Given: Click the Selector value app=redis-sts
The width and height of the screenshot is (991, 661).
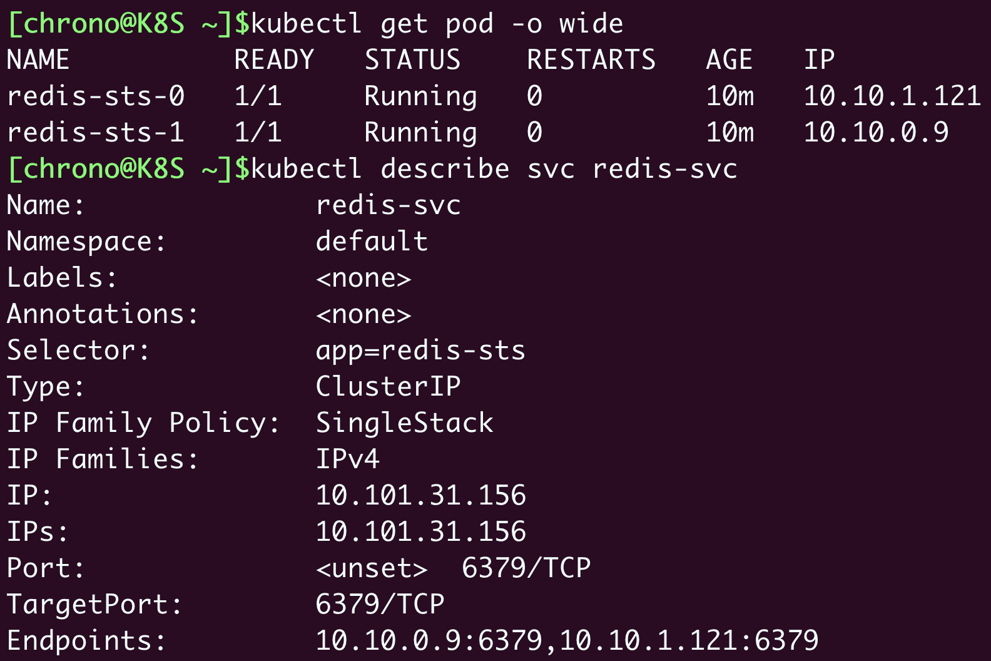Looking at the screenshot, I should pyautogui.click(x=420, y=351).
